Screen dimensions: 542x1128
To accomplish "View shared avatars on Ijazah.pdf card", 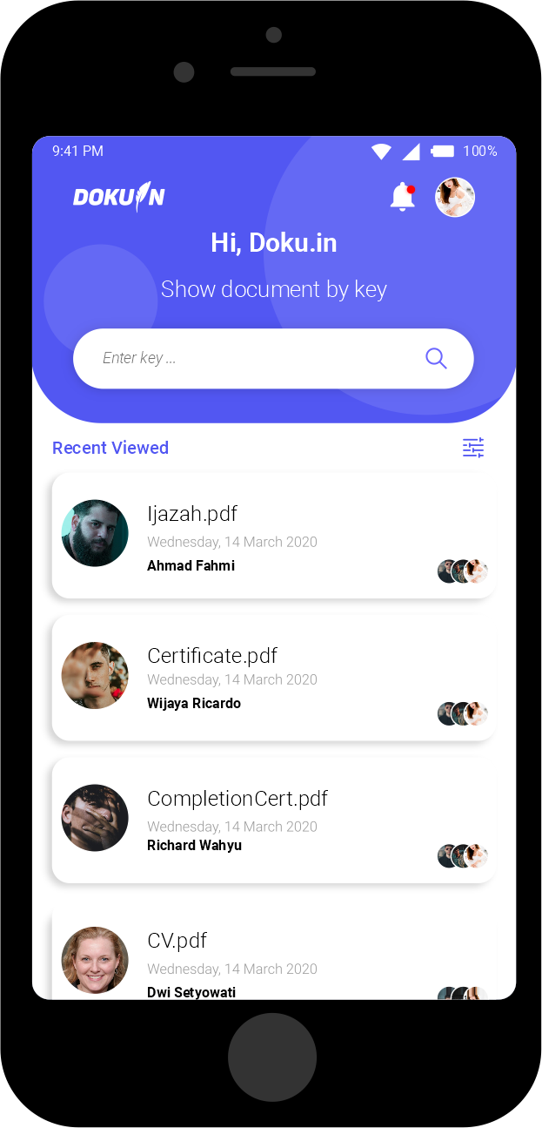I will pos(463,571).
